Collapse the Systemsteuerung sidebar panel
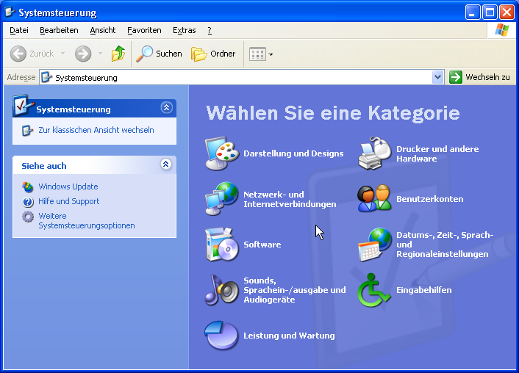Viewport: 519px width, 373px height. point(166,107)
